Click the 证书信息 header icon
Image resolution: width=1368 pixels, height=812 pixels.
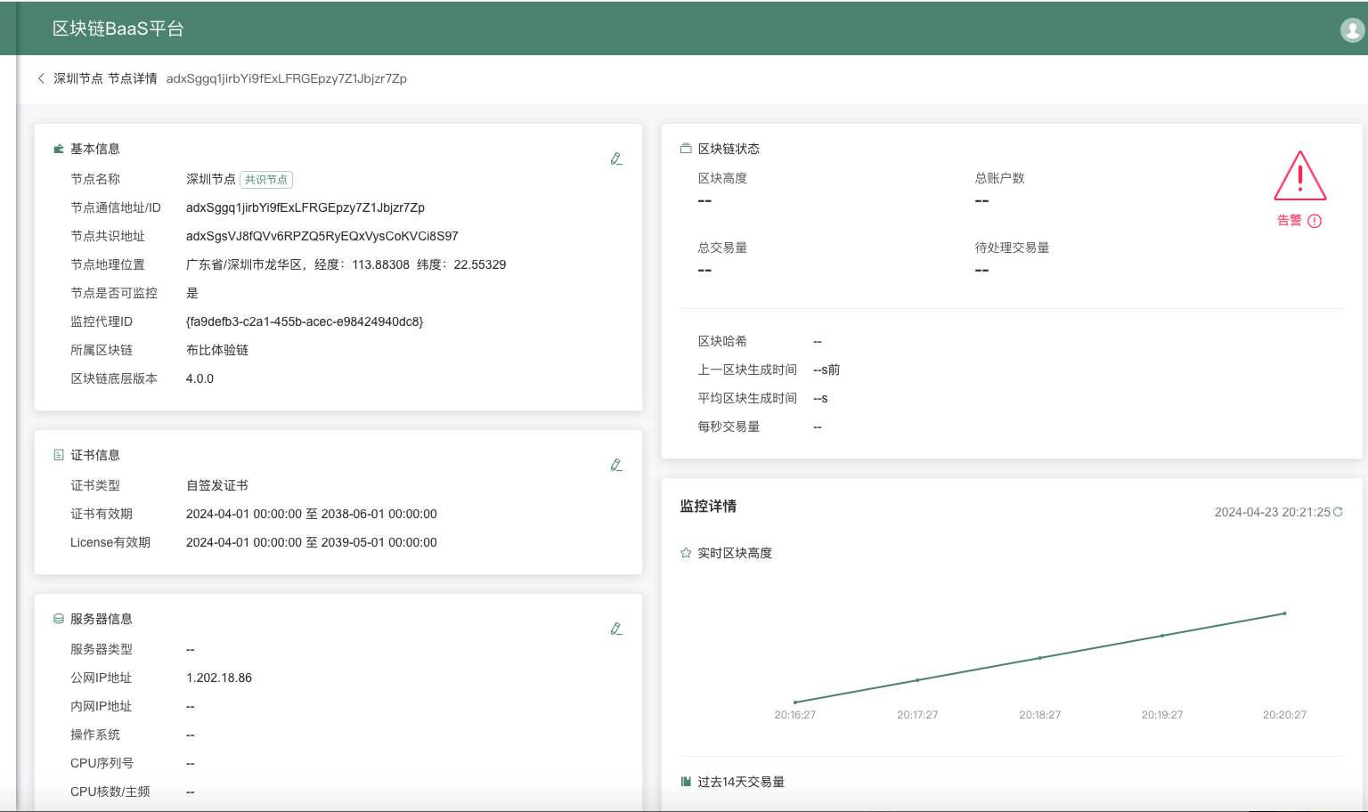click(x=59, y=455)
